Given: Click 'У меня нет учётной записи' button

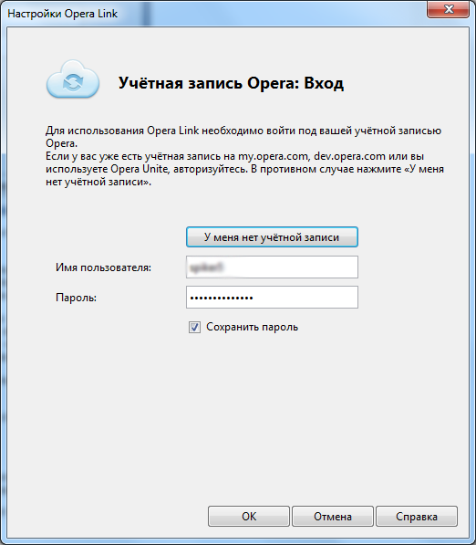Looking at the screenshot, I should (x=272, y=237).
